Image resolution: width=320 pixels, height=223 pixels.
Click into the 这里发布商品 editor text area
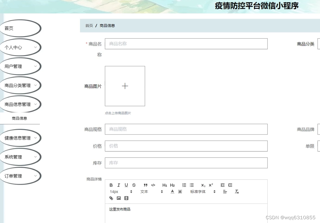coord(186,213)
